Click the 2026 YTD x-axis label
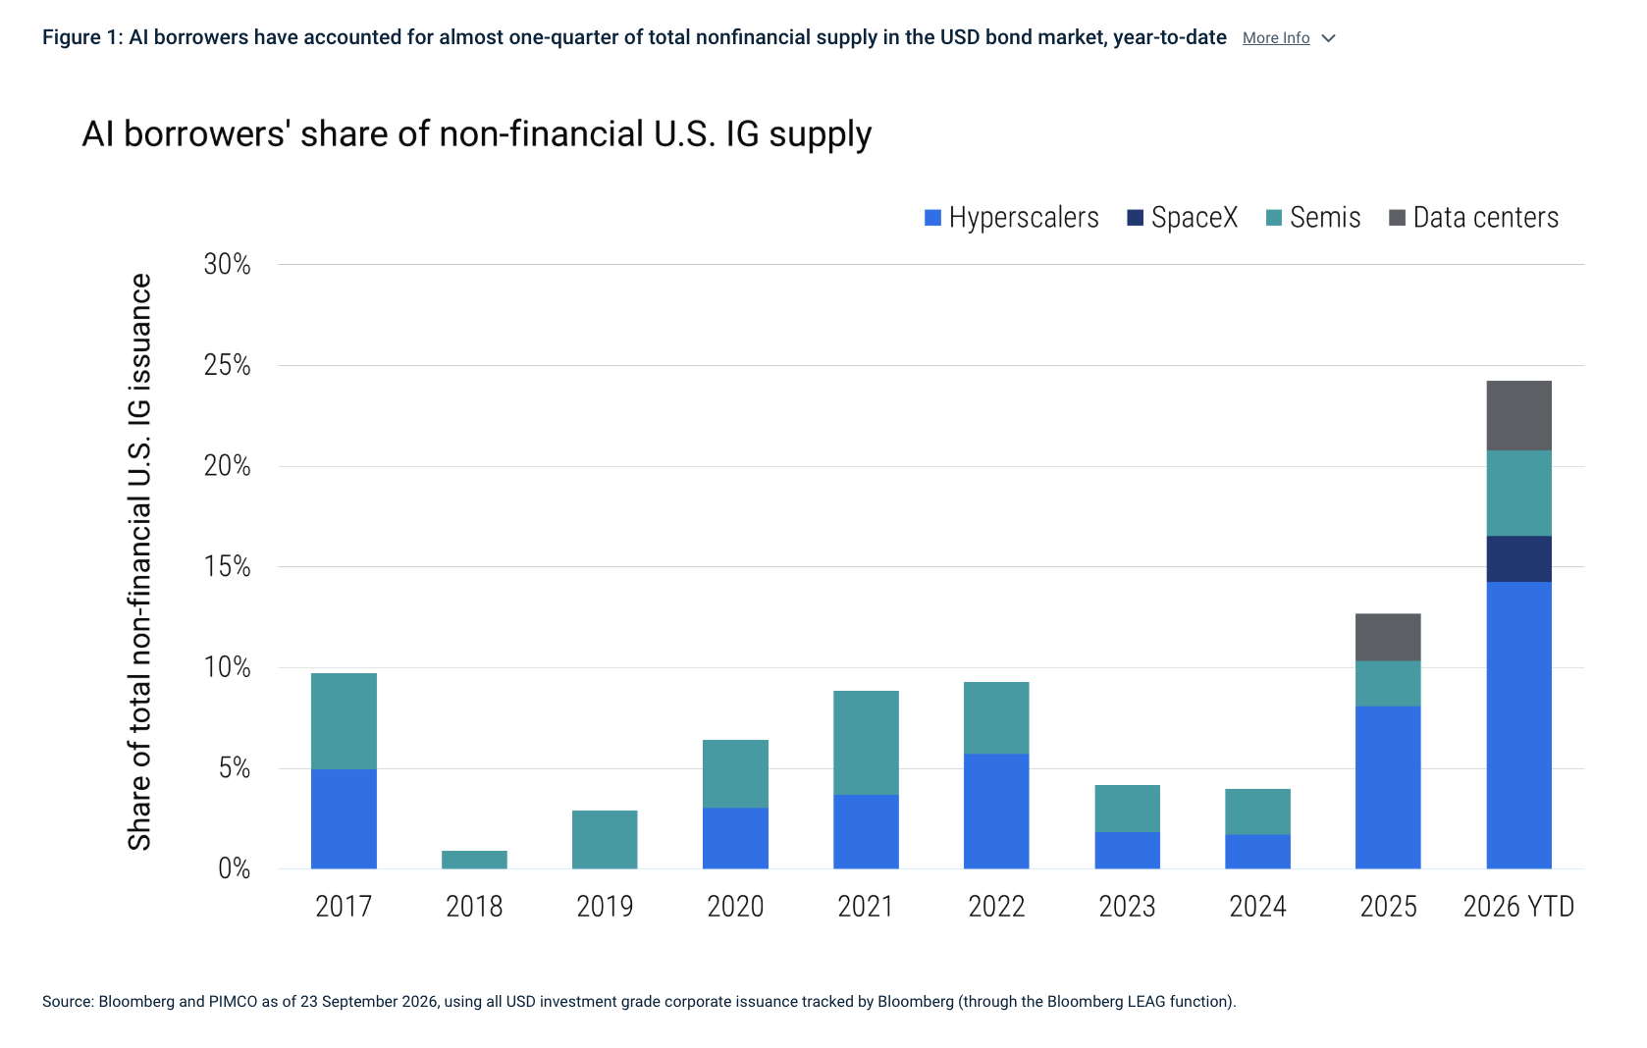 pos(1518,906)
